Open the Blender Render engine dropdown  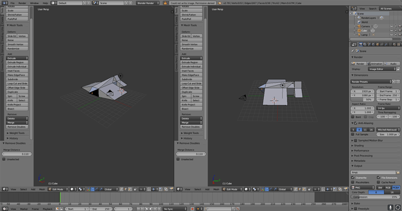click(x=147, y=3)
